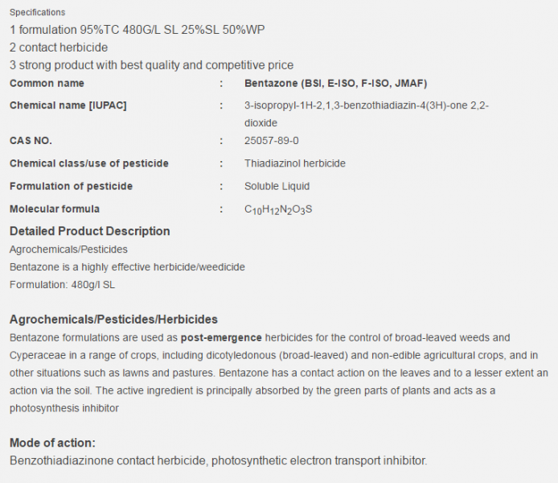Click the 3-isopropyl-1H-2,1,3-benzothiadiazin chemical name
558x483 pixels.
tap(367, 114)
